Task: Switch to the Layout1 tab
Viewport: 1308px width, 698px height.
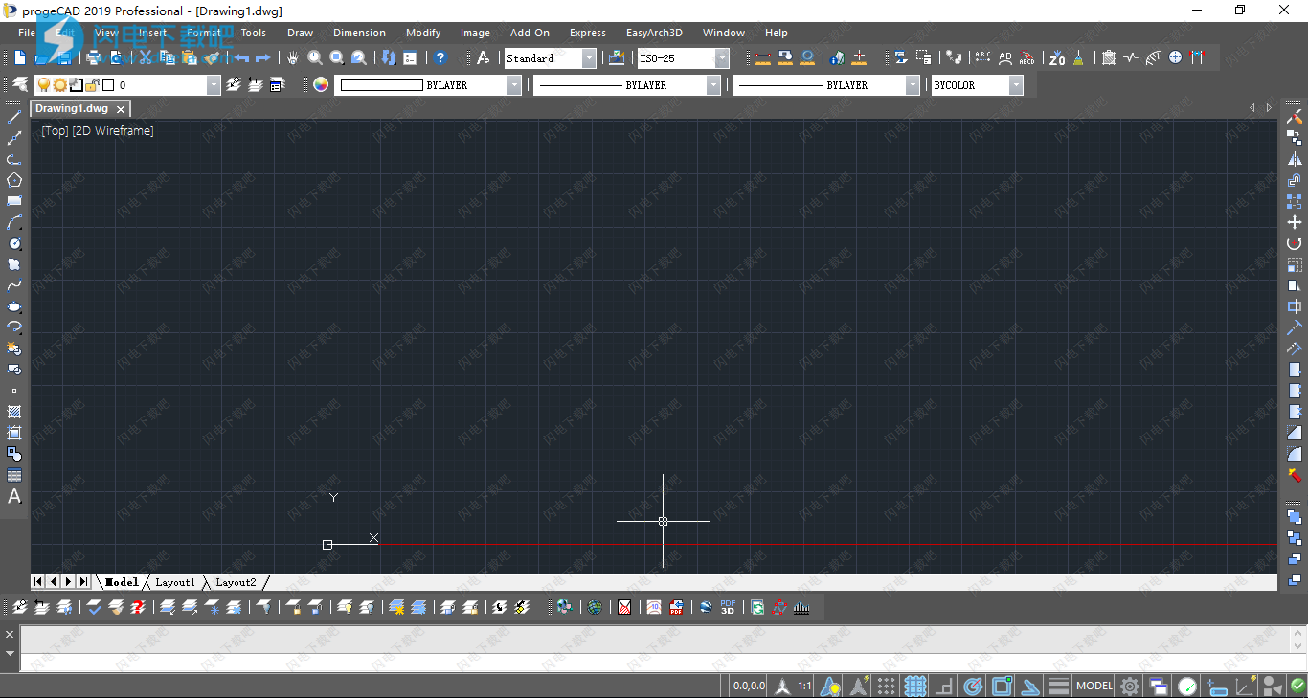Action: pyautogui.click(x=175, y=582)
